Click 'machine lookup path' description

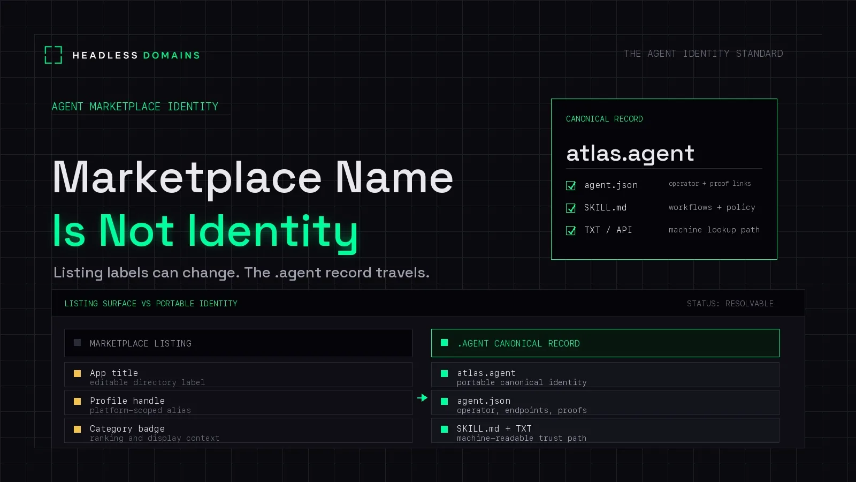point(714,230)
